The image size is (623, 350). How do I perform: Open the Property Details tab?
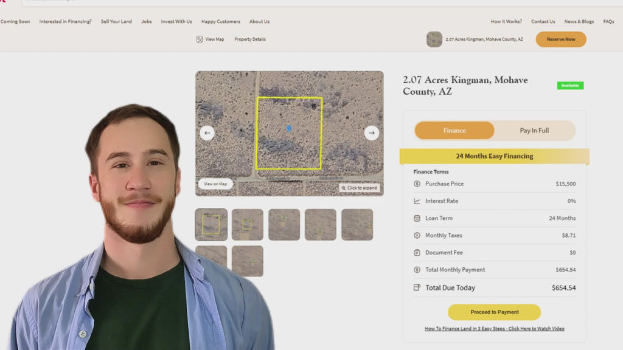pos(250,39)
